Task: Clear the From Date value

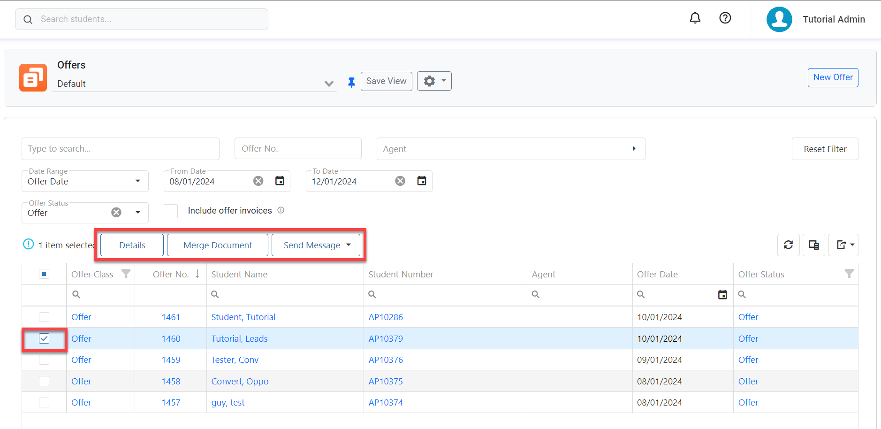Action: 258,181
